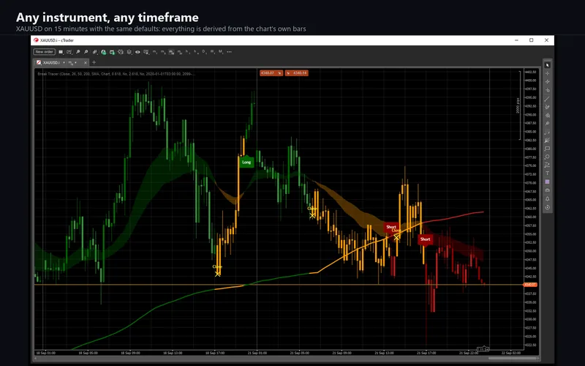Select the rectangle drawing tool
This screenshot has height=366, width=585.
[547, 149]
